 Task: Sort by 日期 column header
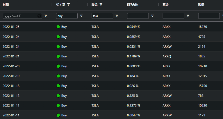coord(6,5)
